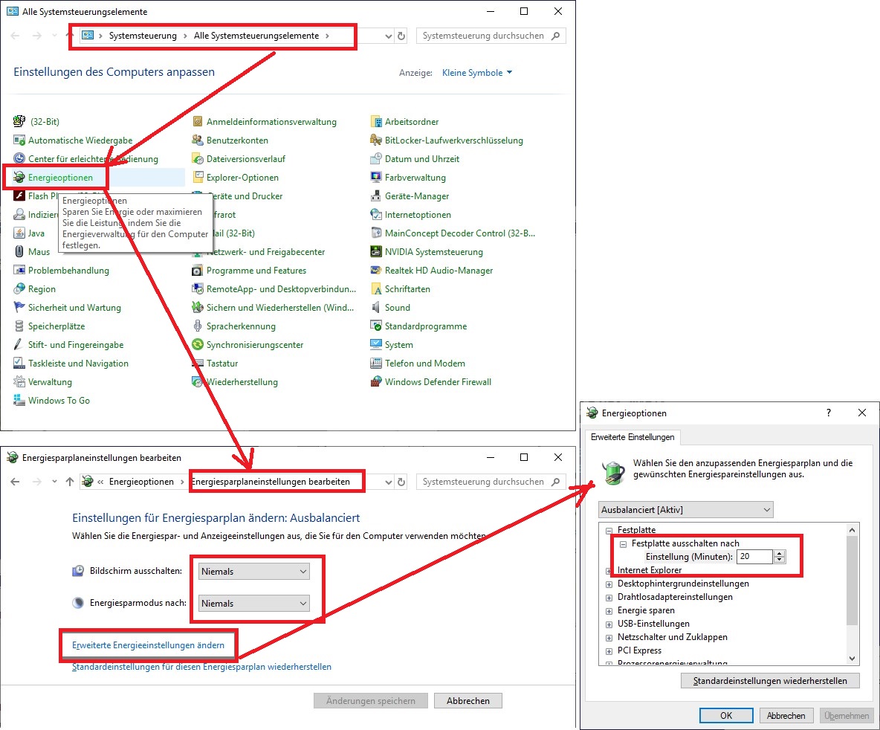Open the Geräte-Manager icon
Screen dimensions: 880x730
(x=376, y=196)
